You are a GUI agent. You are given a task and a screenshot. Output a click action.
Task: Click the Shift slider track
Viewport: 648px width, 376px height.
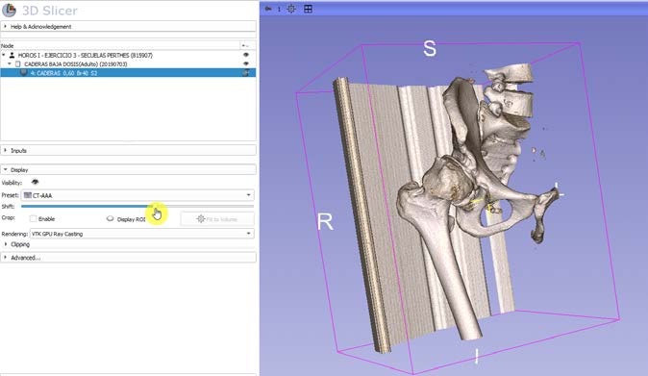(x=137, y=206)
